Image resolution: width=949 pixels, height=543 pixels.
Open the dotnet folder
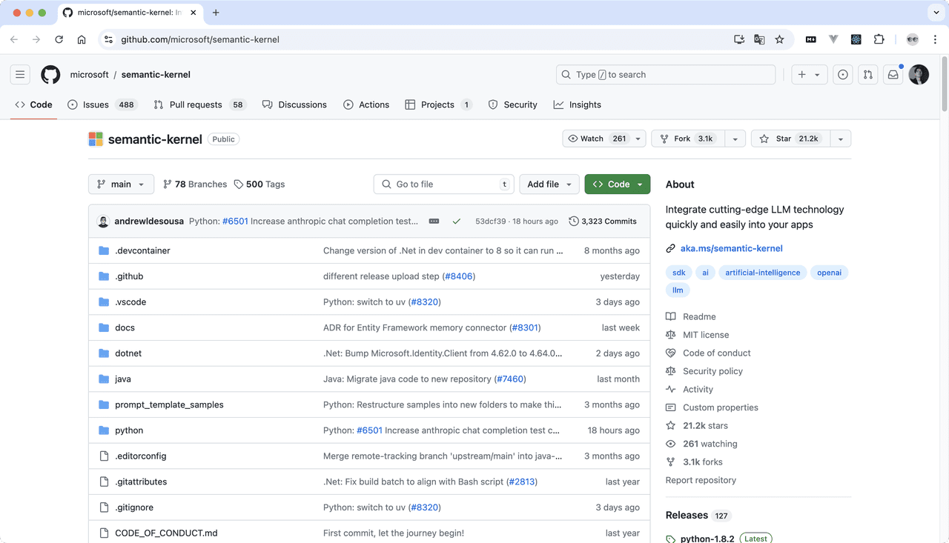pos(128,353)
